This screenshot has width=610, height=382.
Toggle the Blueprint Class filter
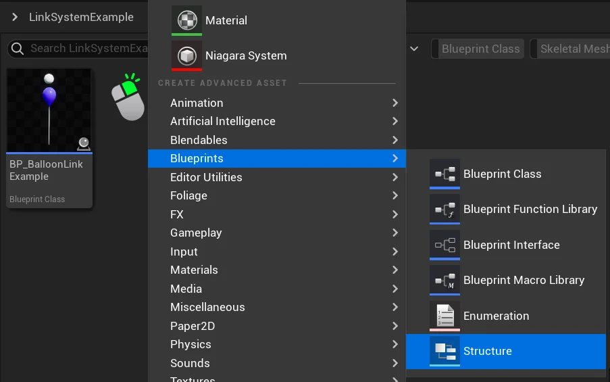pyautogui.click(x=480, y=49)
